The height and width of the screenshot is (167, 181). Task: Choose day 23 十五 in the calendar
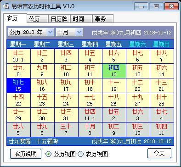click(x=42, y=100)
